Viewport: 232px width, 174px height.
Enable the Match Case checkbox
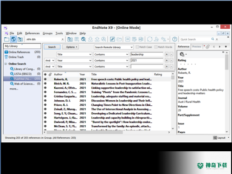(137, 47)
